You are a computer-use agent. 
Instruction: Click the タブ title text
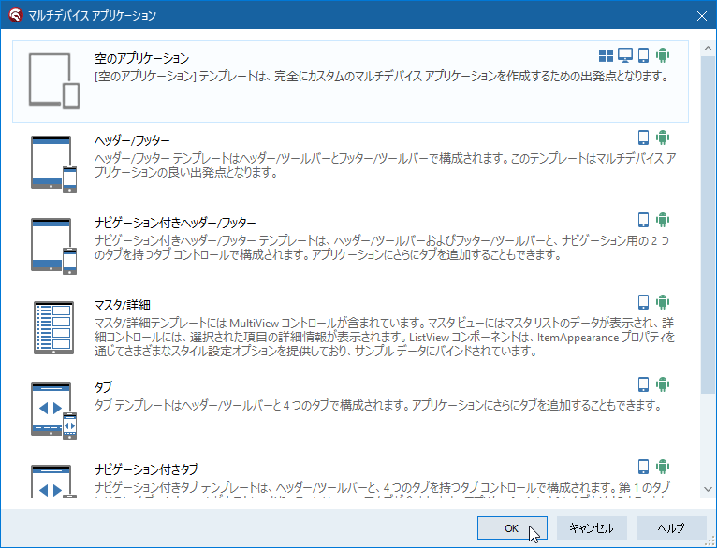pos(103,387)
